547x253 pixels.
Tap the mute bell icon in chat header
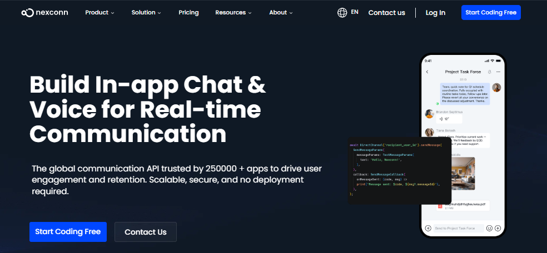click(x=489, y=72)
